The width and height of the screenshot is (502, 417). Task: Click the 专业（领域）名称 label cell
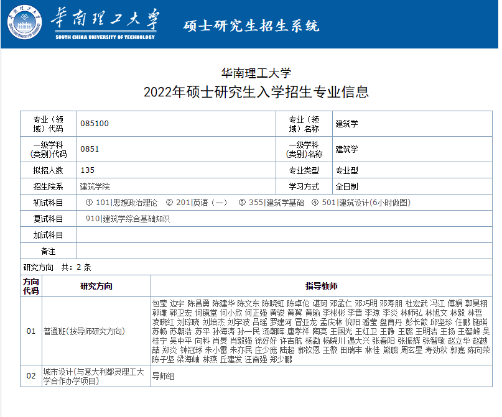pos(304,124)
